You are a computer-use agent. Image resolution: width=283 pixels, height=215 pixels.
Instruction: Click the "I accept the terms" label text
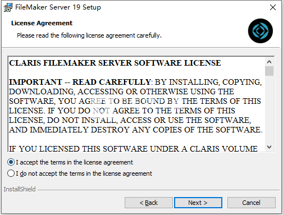point(74,162)
